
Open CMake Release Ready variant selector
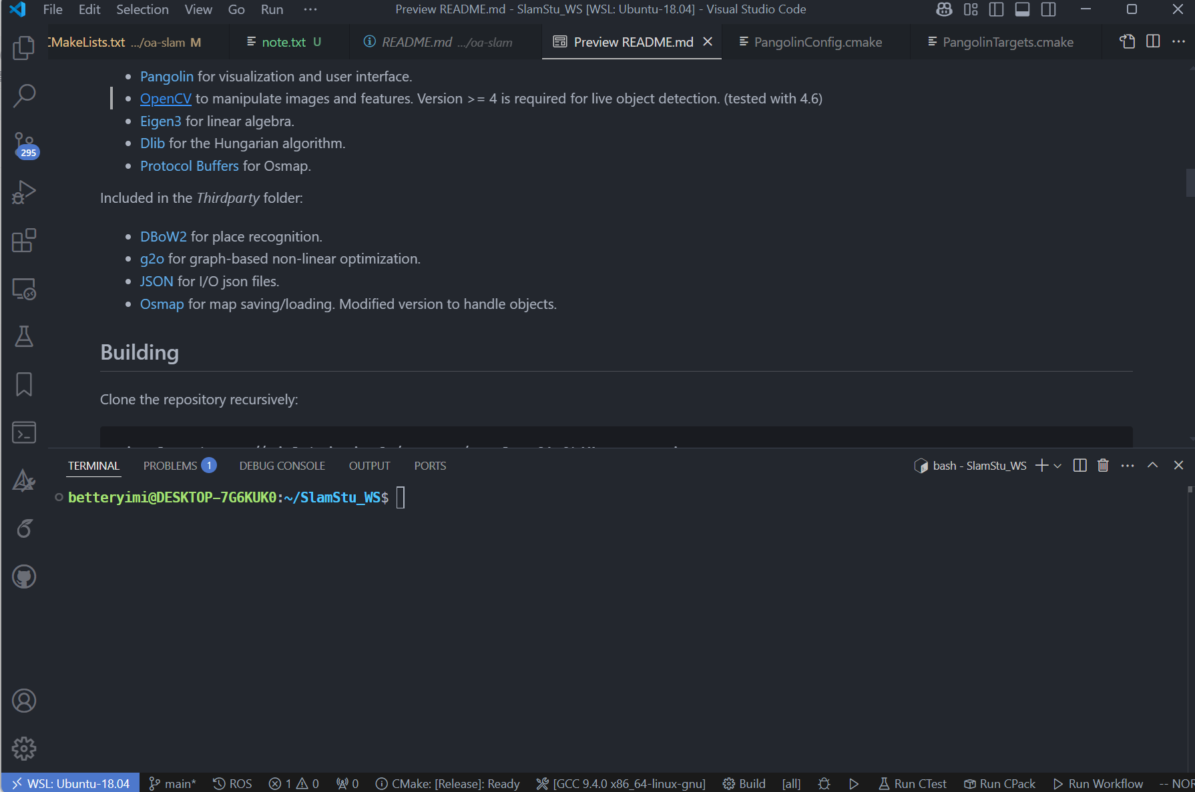(447, 783)
